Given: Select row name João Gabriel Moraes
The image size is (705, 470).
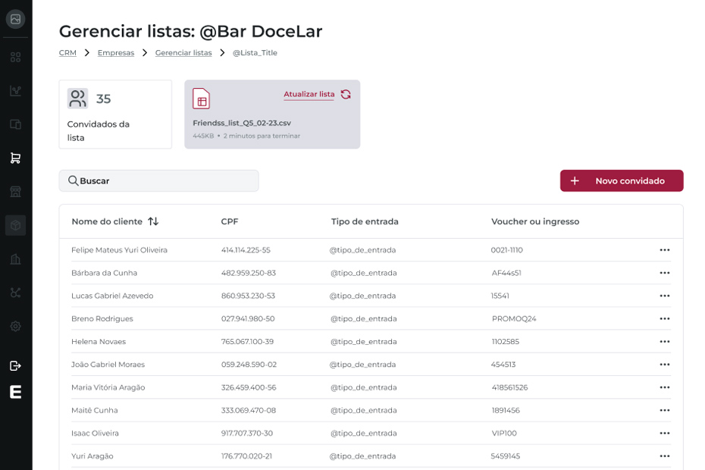Looking at the screenshot, I should pyautogui.click(x=108, y=365).
